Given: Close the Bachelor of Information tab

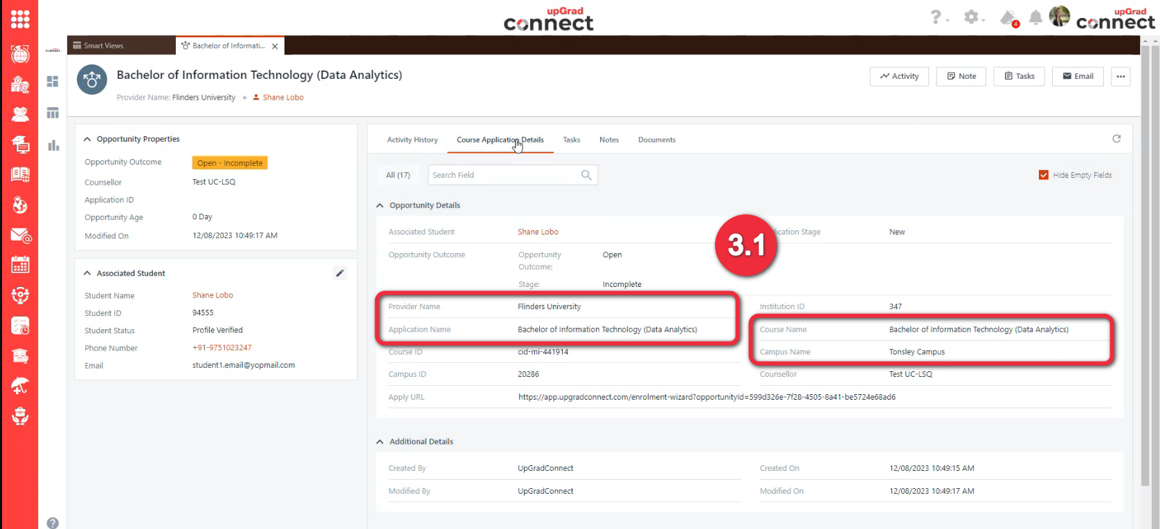Looking at the screenshot, I should pyautogui.click(x=275, y=46).
